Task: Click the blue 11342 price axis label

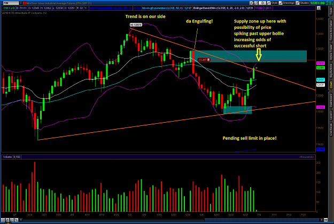Action: [320, 149]
